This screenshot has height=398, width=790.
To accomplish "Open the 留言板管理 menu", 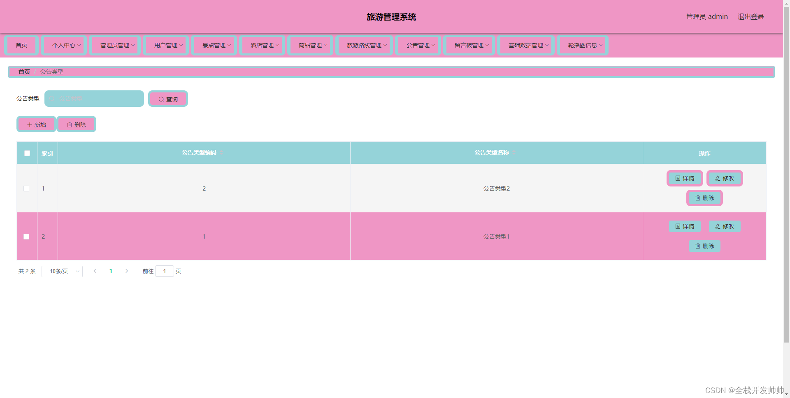I will click(469, 45).
